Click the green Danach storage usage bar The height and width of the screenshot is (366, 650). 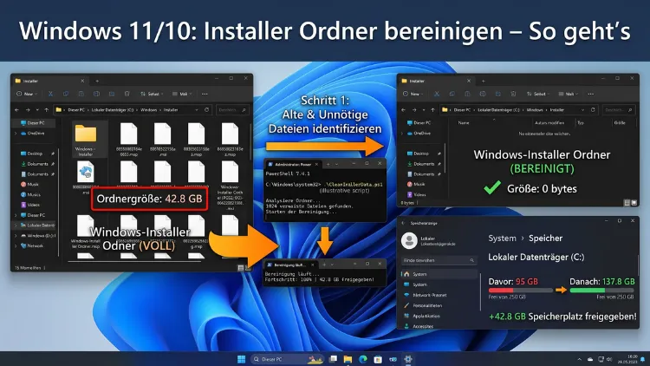[602, 290]
